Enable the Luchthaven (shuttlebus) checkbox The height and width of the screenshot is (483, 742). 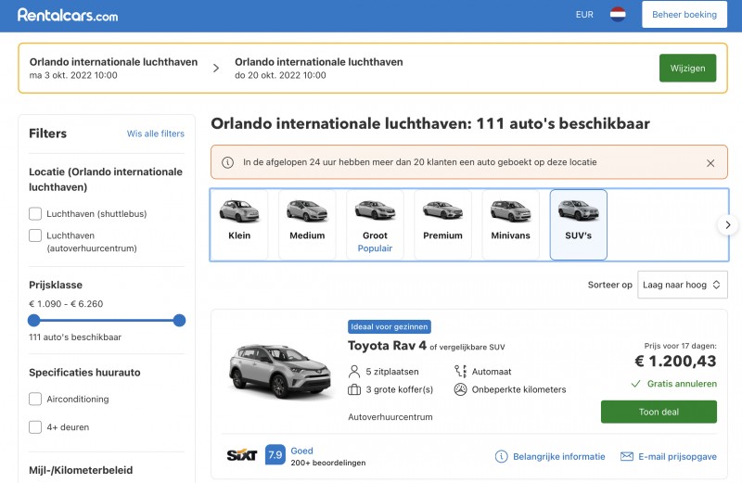35,214
